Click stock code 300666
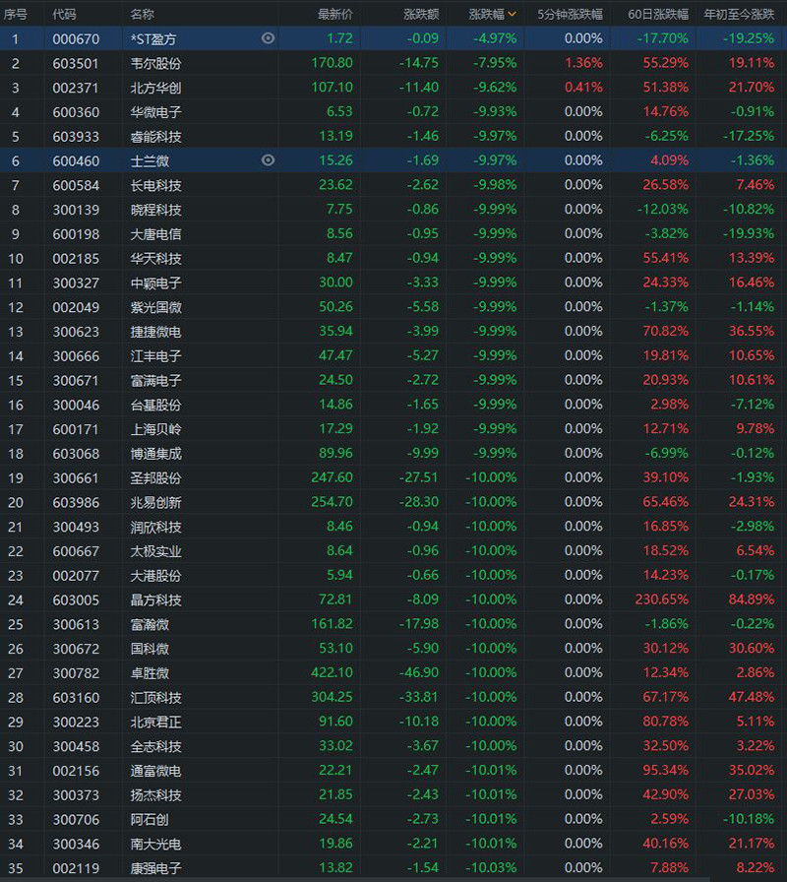This screenshot has width=787, height=882. click(x=76, y=356)
